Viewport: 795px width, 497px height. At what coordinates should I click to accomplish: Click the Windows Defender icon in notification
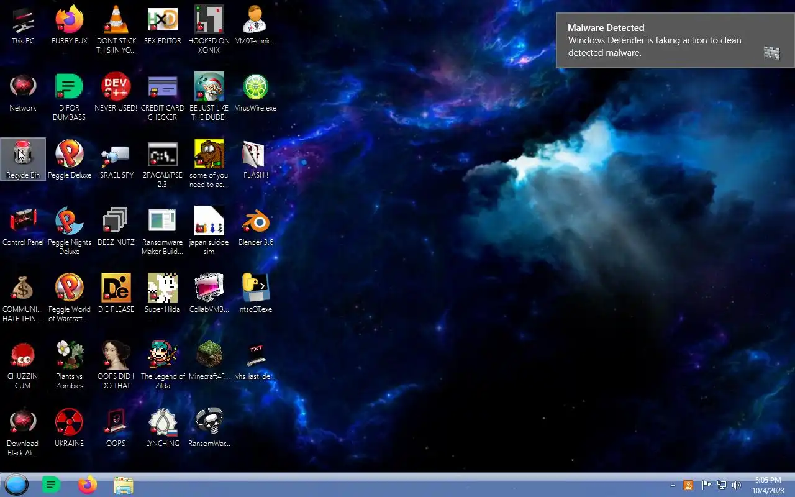(771, 53)
